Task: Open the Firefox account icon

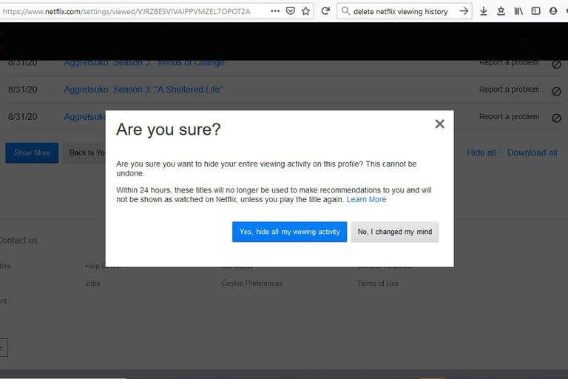Action: pyautogui.click(x=553, y=11)
